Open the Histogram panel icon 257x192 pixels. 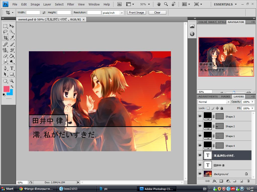[x=192, y=26]
